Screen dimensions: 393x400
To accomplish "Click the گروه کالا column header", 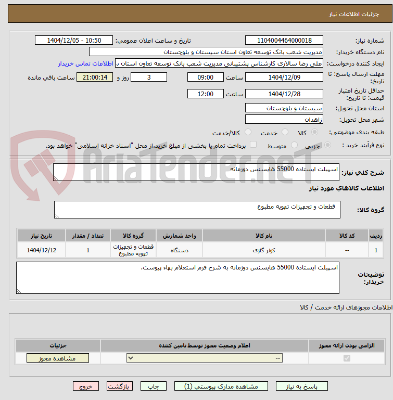I will click(x=133, y=236).
